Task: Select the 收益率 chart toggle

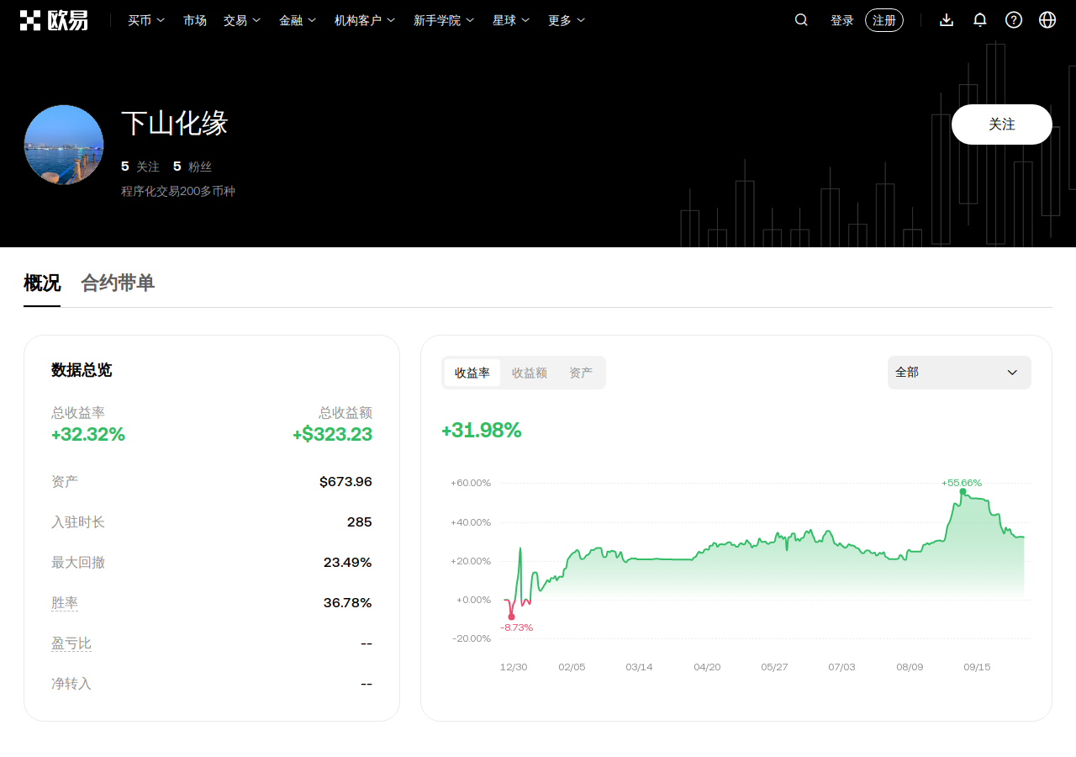Action: tap(472, 373)
